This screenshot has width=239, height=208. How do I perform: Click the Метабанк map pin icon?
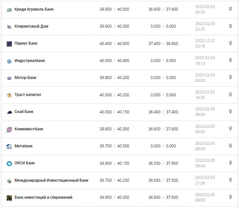click(x=230, y=146)
